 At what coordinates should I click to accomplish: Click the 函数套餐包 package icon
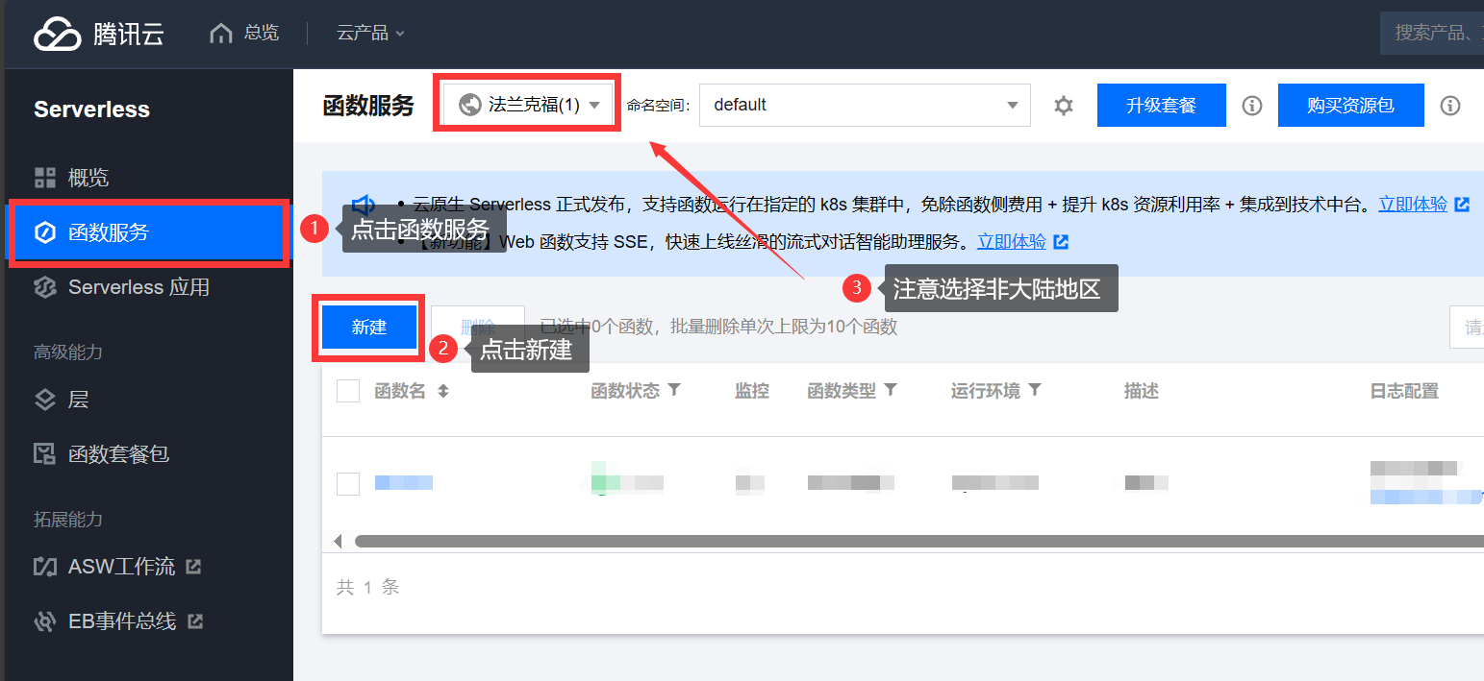45,454
